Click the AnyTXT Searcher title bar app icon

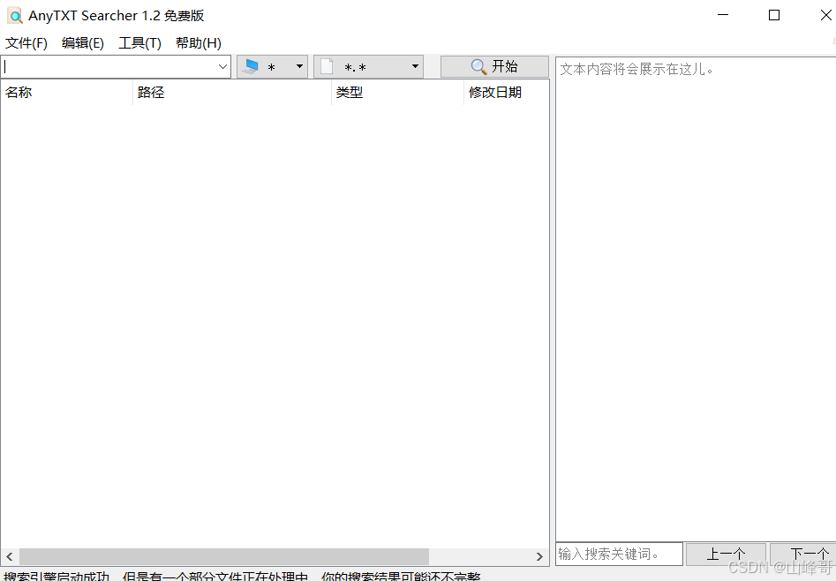(x=15, y=16)
